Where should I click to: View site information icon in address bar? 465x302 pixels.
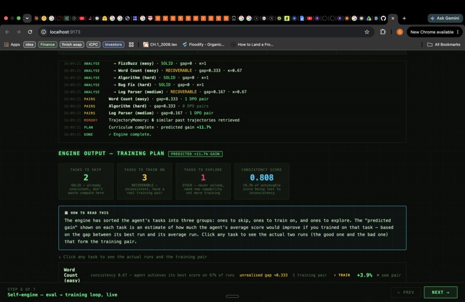tap(44, 32)
